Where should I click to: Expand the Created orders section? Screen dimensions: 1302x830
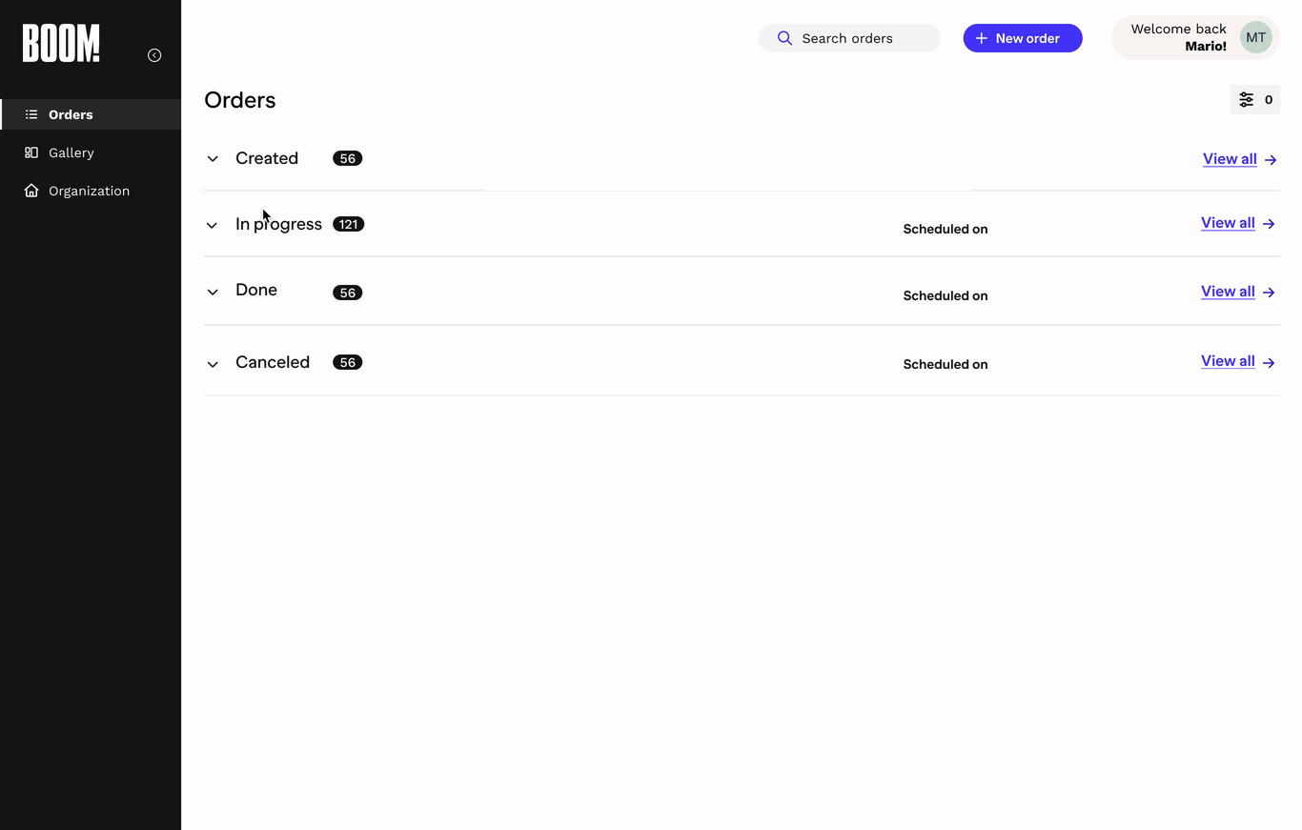pos(213,159)
